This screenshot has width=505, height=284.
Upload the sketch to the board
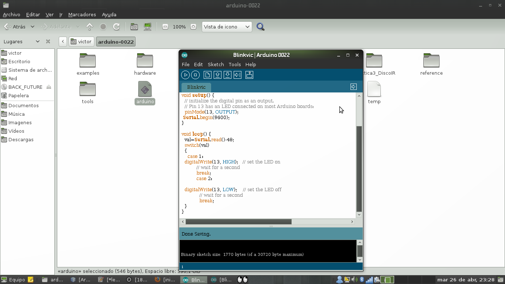238,75
